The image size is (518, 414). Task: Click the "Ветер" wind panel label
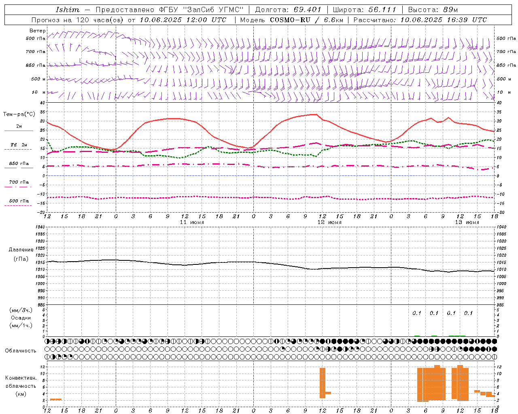coord(37,31)
